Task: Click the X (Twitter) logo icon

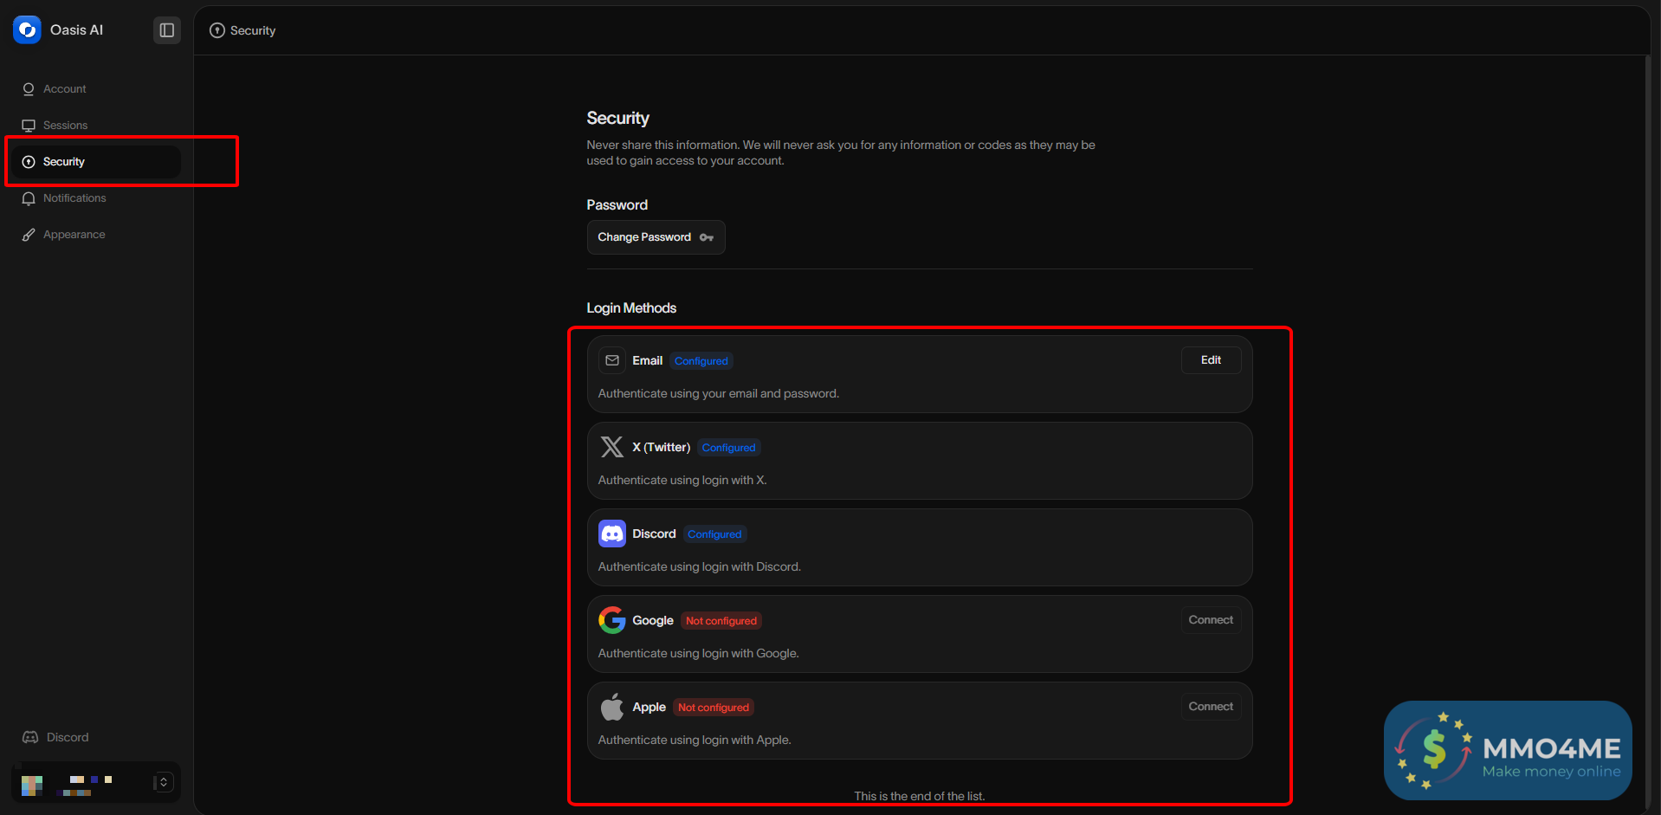Action: (611, 447)
